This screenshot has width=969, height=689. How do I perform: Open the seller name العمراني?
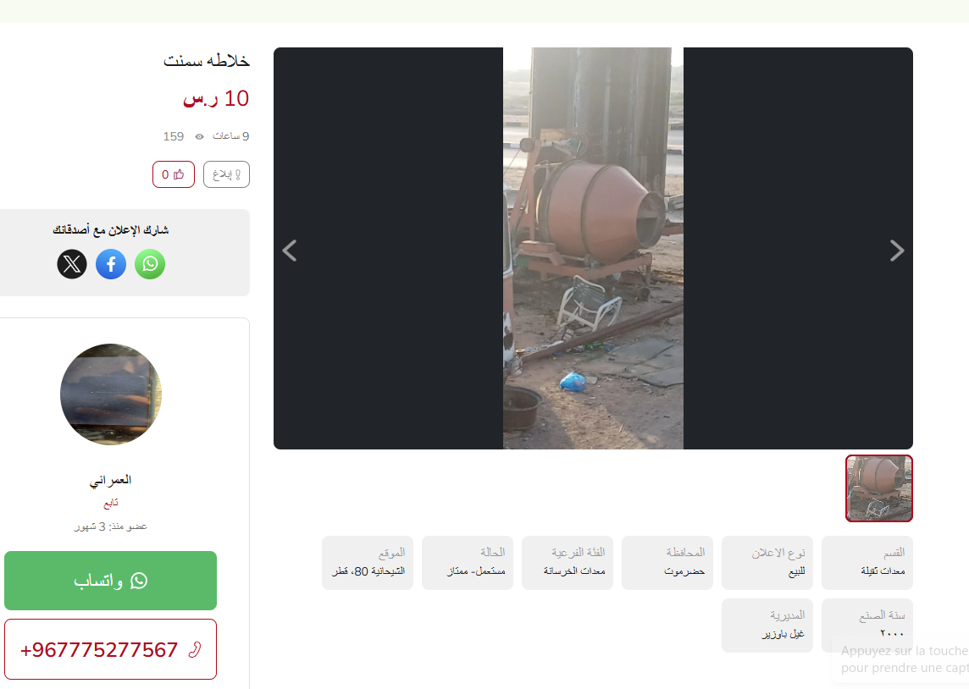(x=111, y=480)
